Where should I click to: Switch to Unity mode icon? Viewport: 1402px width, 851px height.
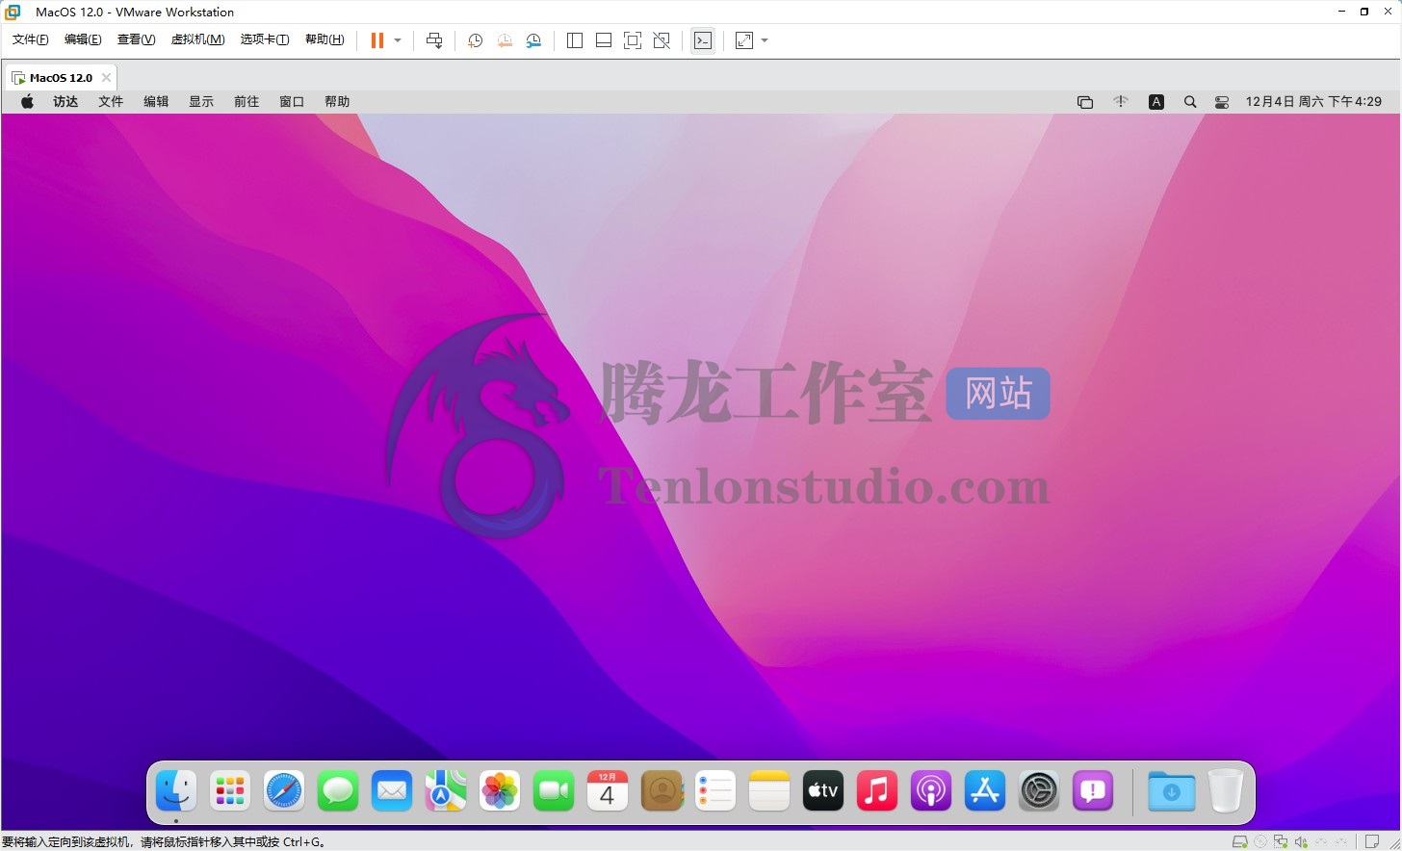(x=662, y=40)
